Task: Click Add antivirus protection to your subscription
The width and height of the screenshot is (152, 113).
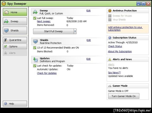Action: point(125,29)
